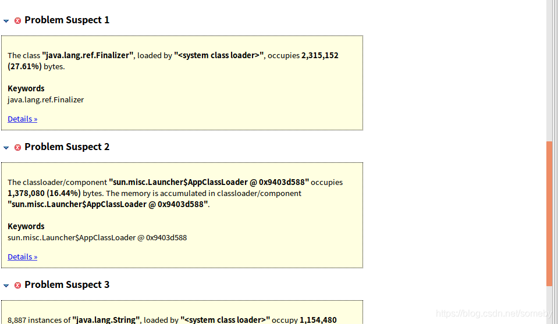558x324 pixels.
Task: Click the 1,154,480 value in Suspect 3
Action: pos(318,320)
